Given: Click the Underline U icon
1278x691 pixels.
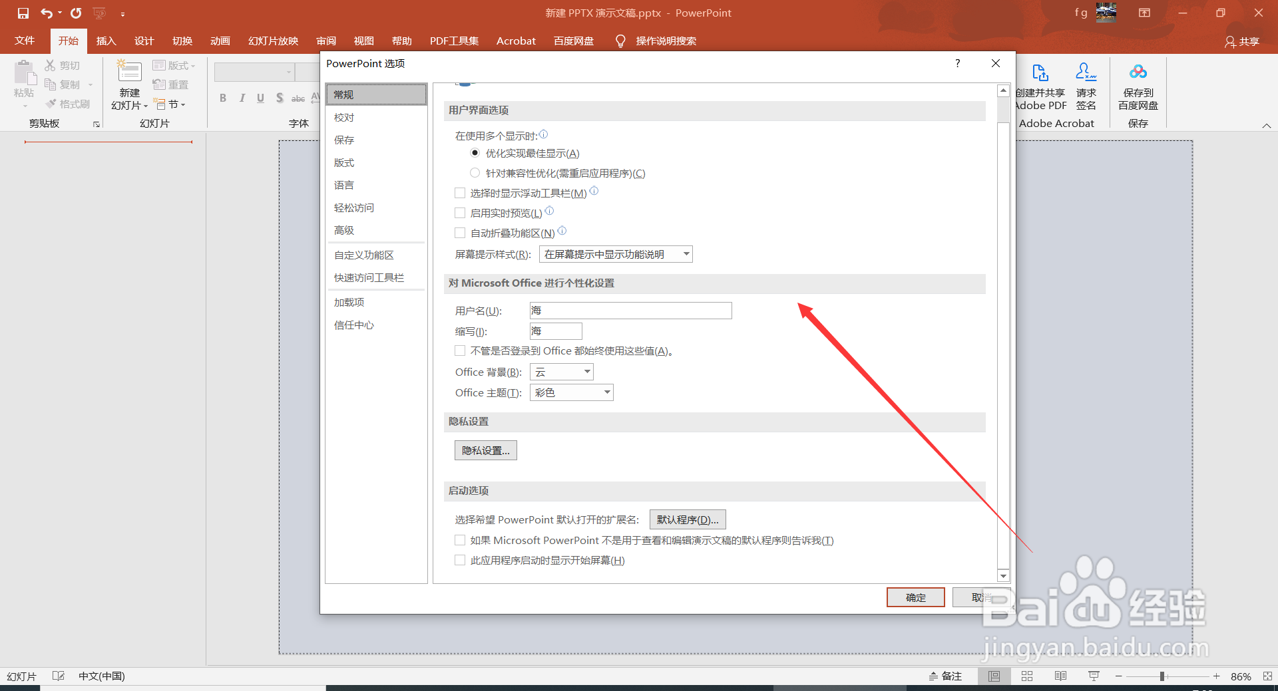Looking at the screenshot, I should coord(260,98).
